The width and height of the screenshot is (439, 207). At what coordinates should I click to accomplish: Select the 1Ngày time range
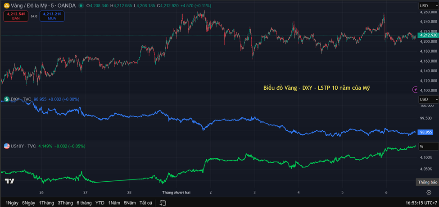12,202
